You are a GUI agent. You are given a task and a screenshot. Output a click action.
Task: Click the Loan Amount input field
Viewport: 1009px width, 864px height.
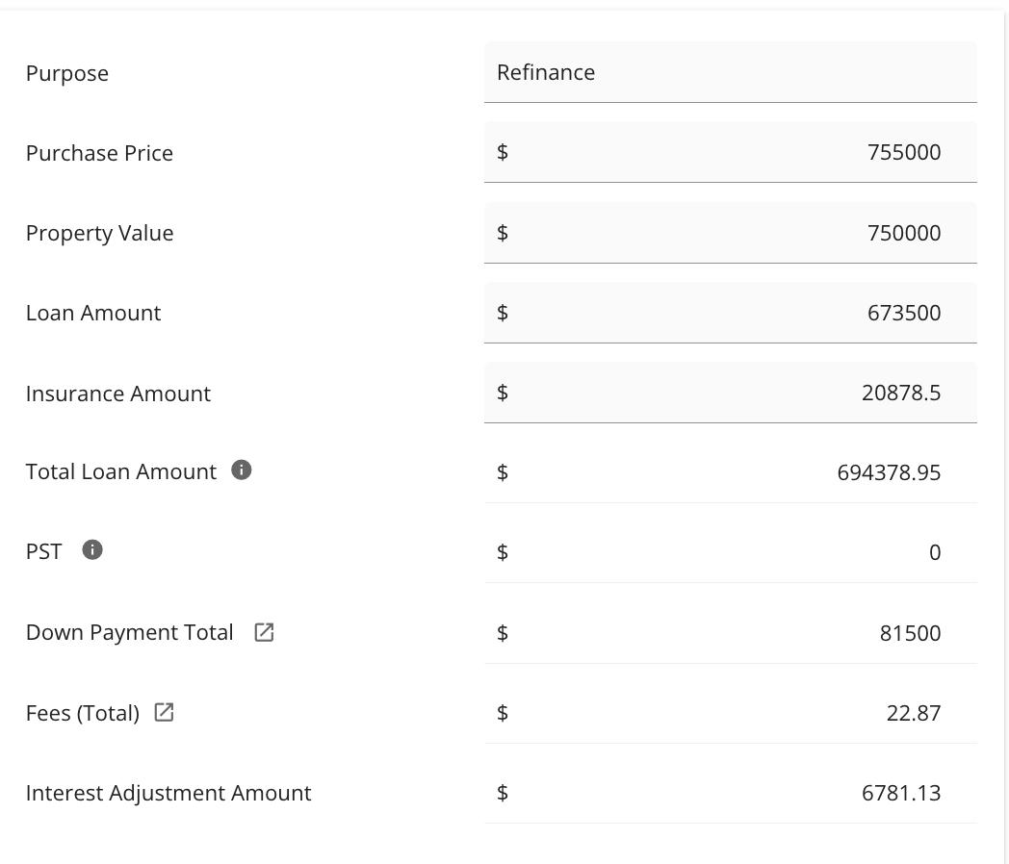[731, 313]
